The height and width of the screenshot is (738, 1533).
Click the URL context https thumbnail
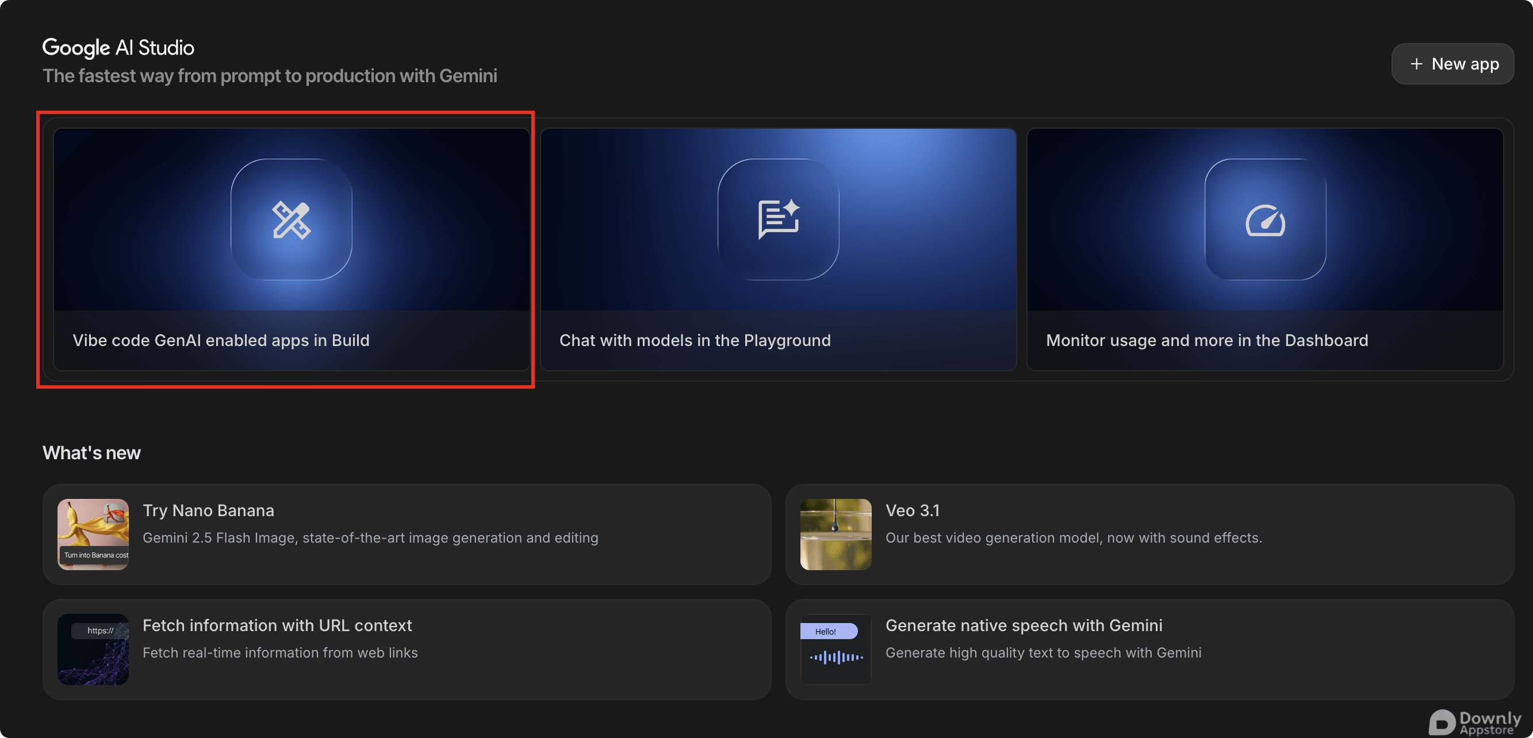(x=93, y=649)
